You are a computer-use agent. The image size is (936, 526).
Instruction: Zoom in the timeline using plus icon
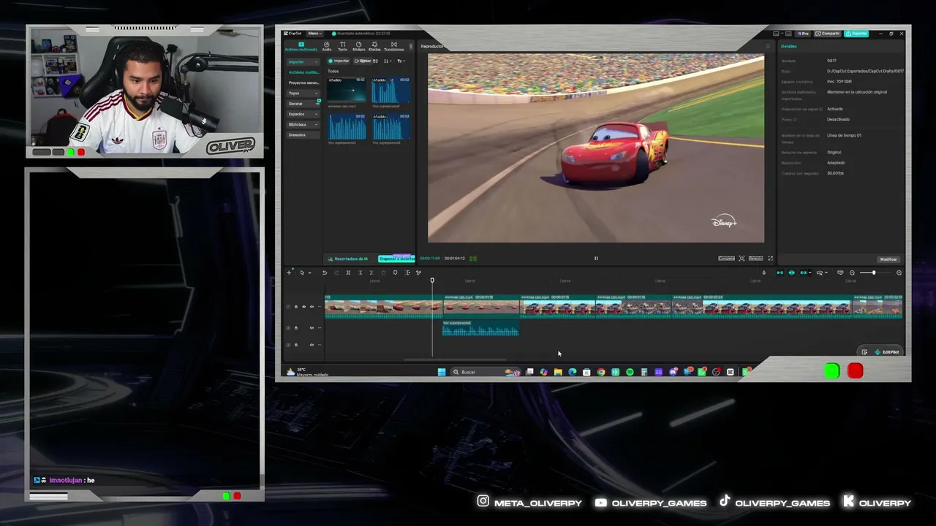point(899,272)
